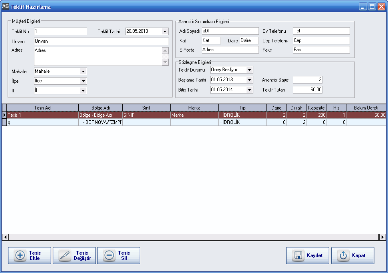Click the Faks input field

[x=321, y=50]
